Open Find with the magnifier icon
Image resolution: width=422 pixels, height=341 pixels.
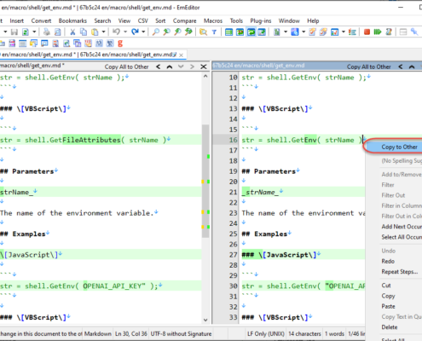pos(155,32)
